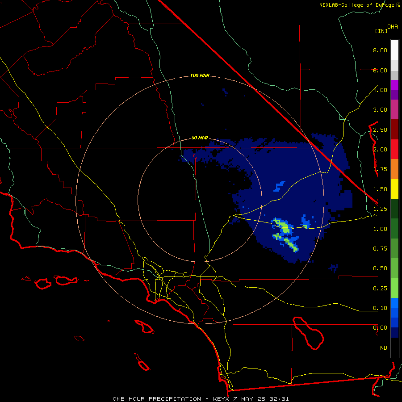
Task: Click the 0.00 legend value
Action: pyautogui.click(x=380, y=328)
